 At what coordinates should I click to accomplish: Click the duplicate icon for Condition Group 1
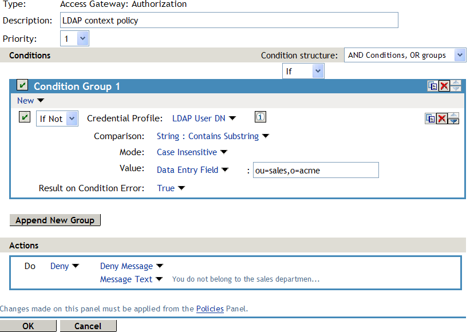[x=433, y=85]
